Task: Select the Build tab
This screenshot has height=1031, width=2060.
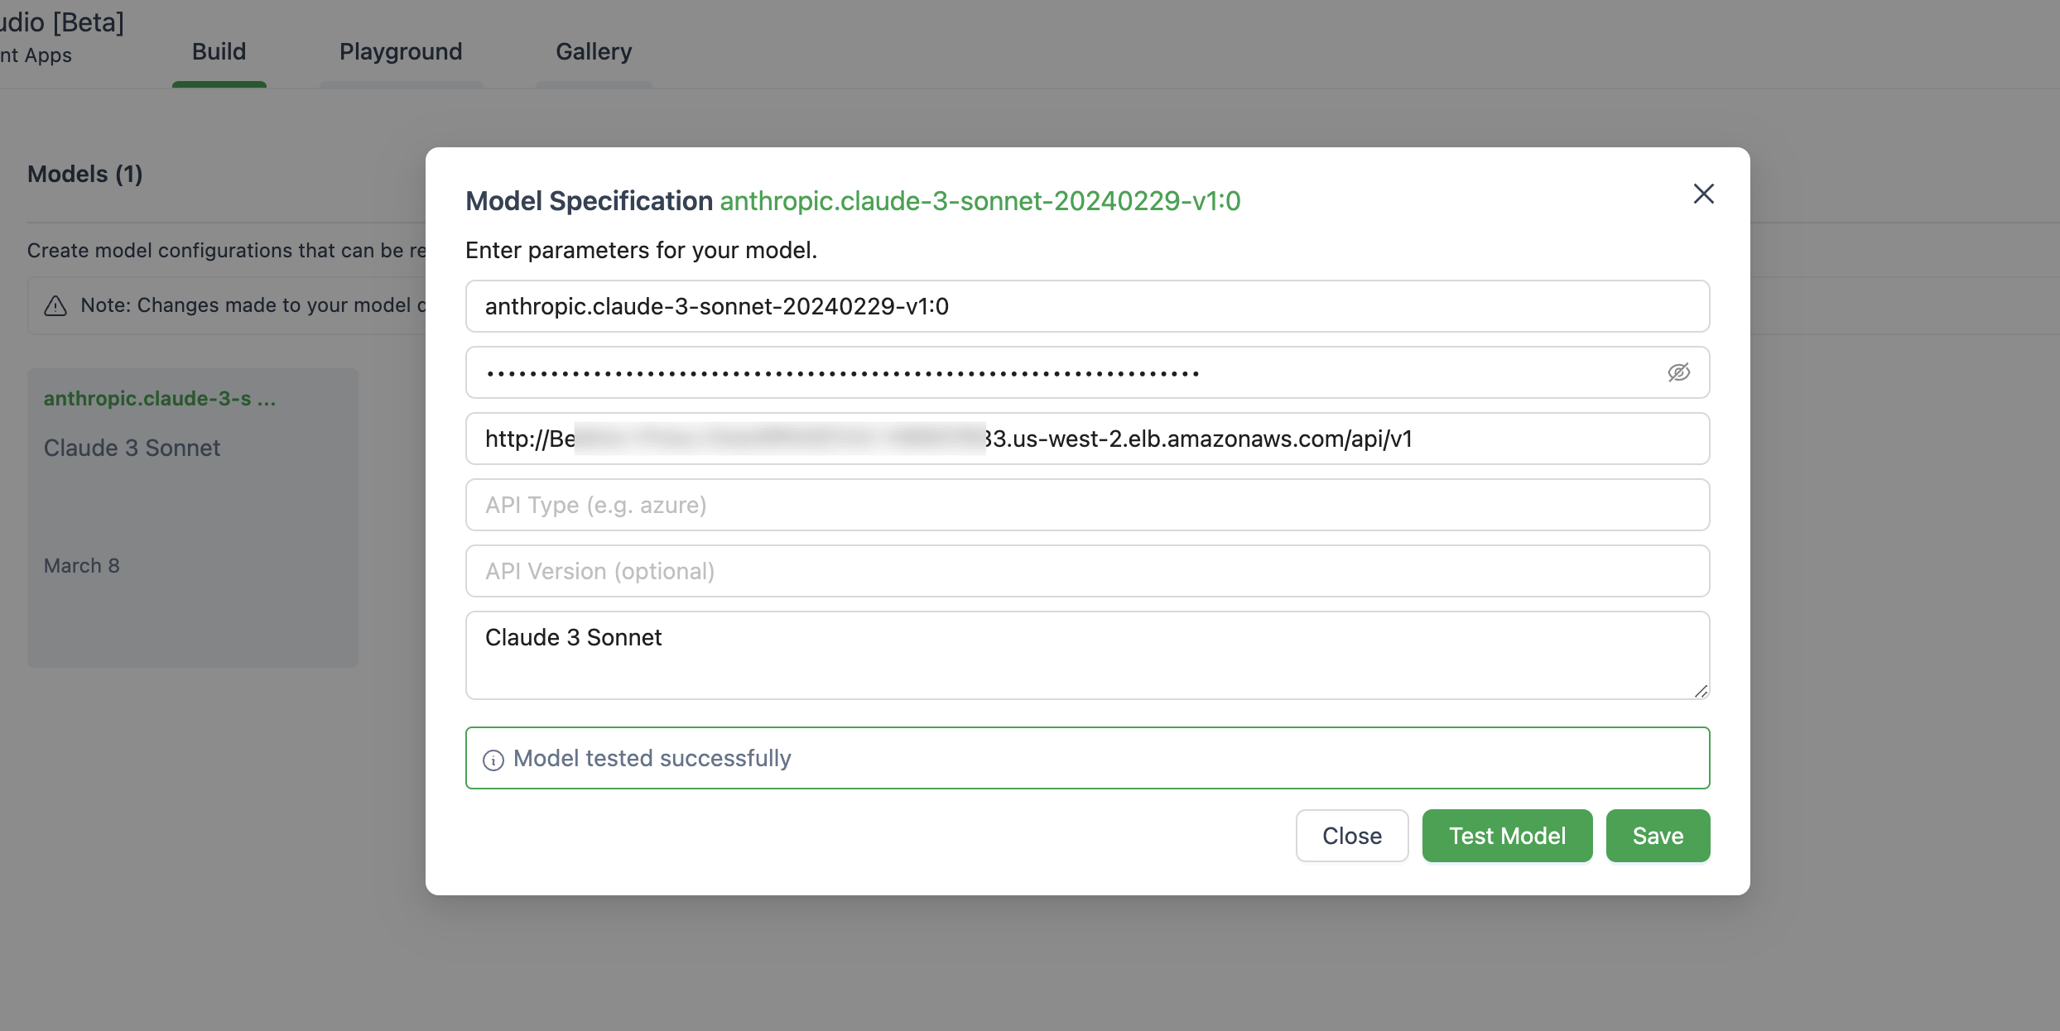Action: [x=219, y=52]
